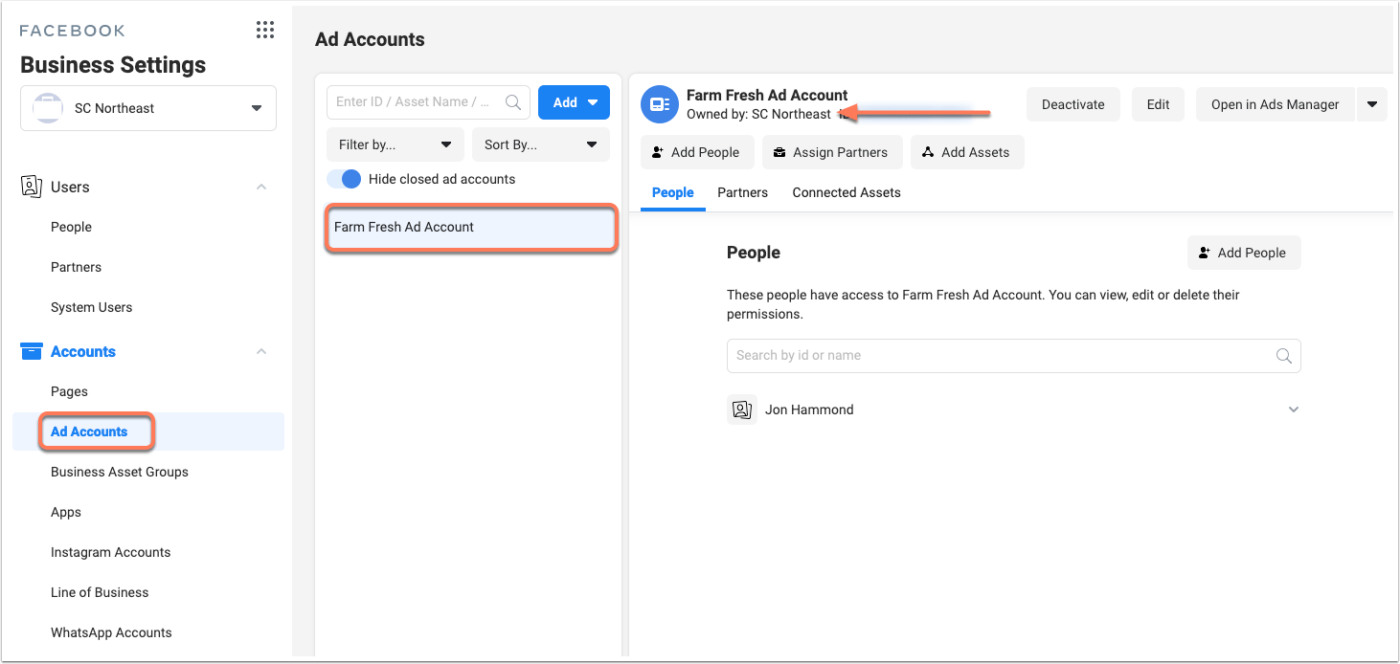Click the Edit button
This screenshot has width=1400, height=664.
point(1158,104)
